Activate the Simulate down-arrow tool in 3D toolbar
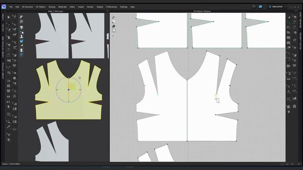The width and height of the screenshot is (303, 170). tap(9, 17)
